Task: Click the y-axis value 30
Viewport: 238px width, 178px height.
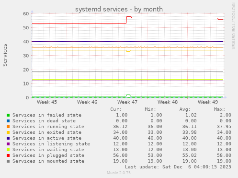Action: point(26,56)
